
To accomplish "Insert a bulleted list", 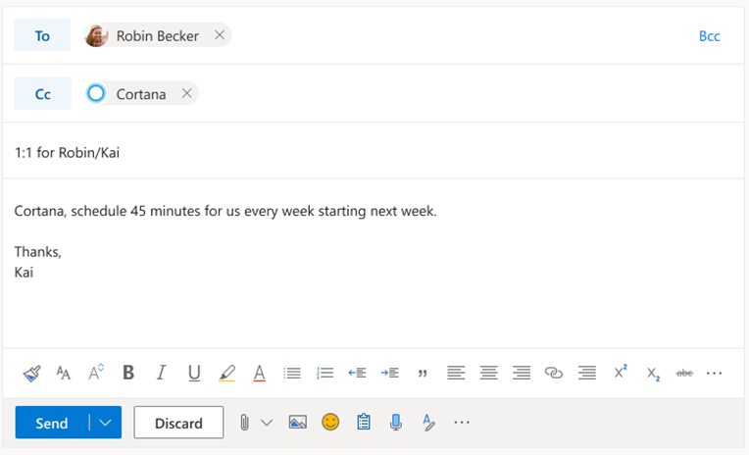I will (x=292, y=373).
